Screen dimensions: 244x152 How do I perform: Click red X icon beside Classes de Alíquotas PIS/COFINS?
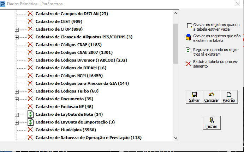tap(30, 37)
